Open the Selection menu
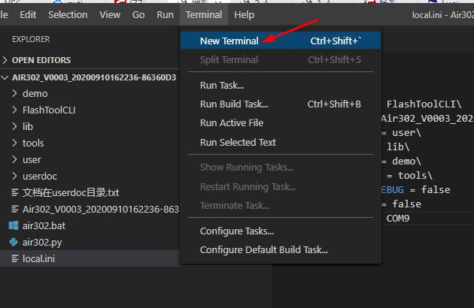 68,14
